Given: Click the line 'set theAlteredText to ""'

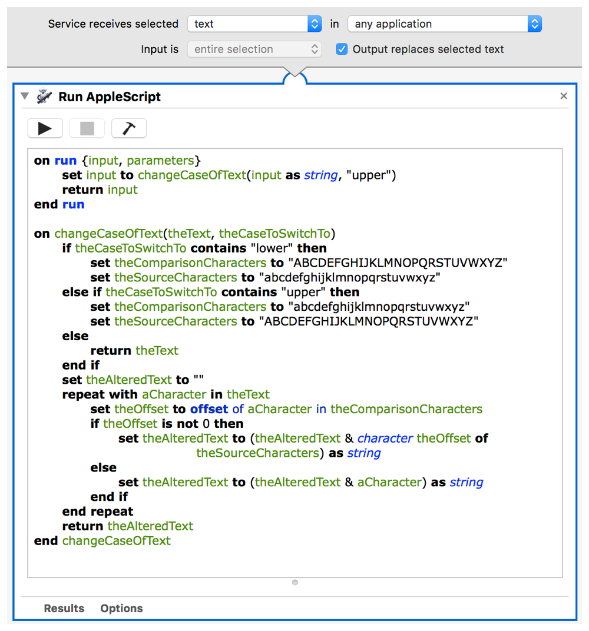Looking at the screenshot, I should coord(133,380).
